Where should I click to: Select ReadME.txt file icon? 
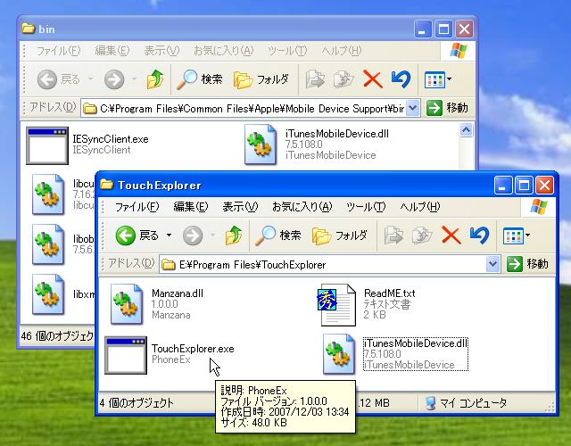point(336,305)
